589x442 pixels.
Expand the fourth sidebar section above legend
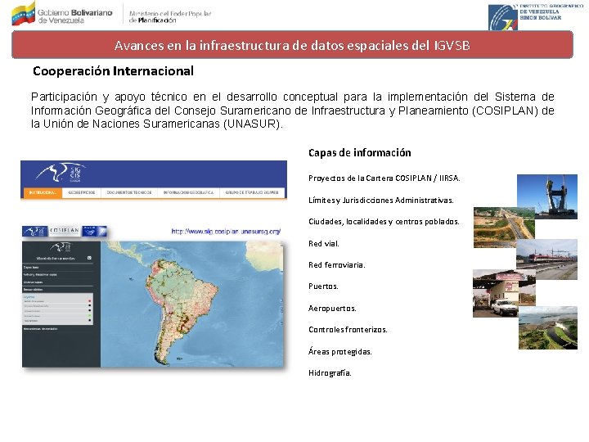(x=58, y=290)
